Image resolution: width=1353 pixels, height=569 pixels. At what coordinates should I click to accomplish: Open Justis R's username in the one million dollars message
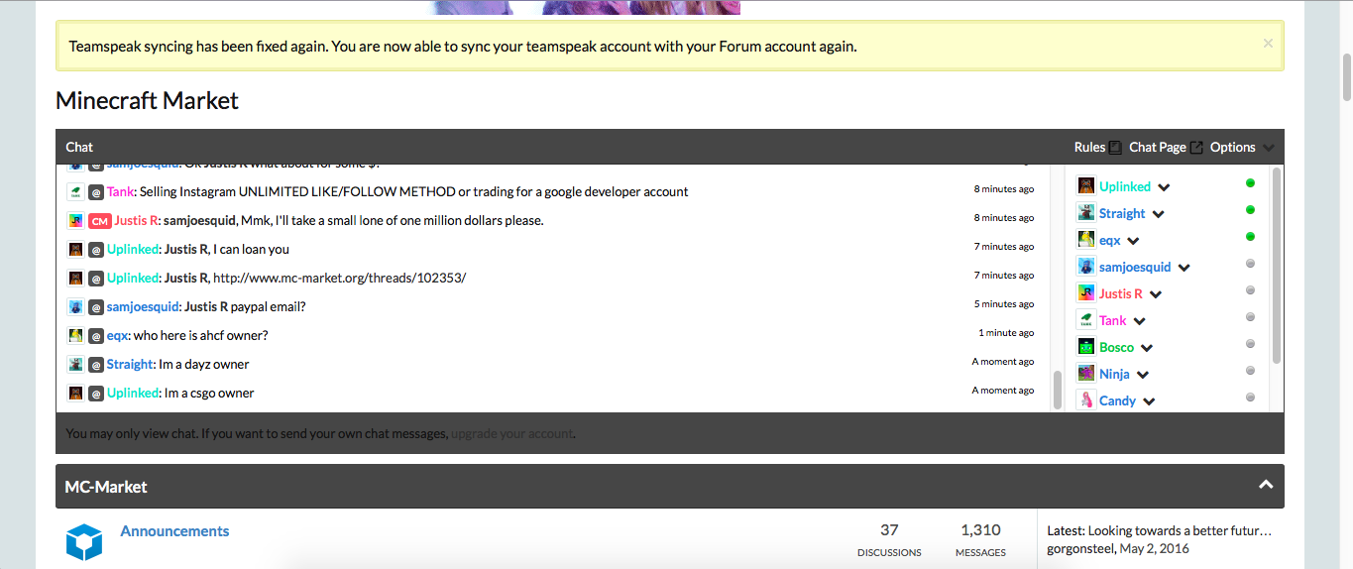137,220
